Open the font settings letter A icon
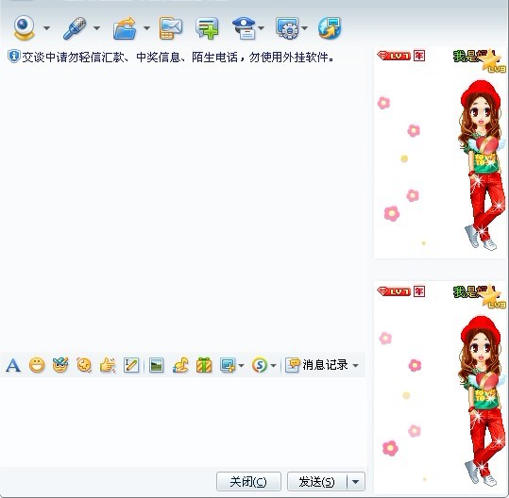Viewport: 509px width, 498px height. 13,365
